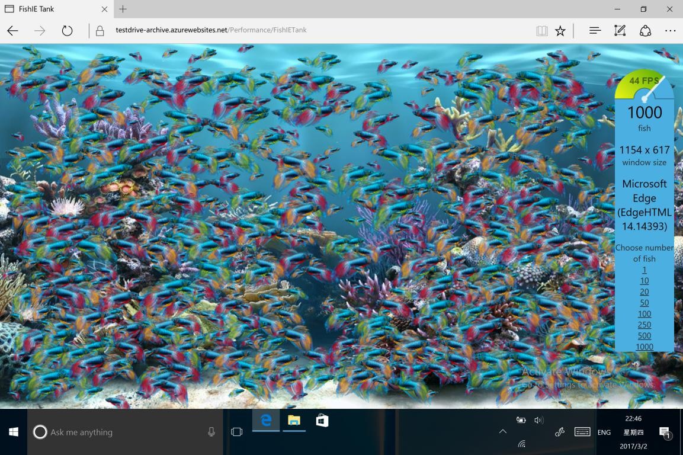The width and height of the screenshot is (683, 455).
Task: Open Windows Ink Workspace
Action: pyautogui.click(x=560, y=432)
